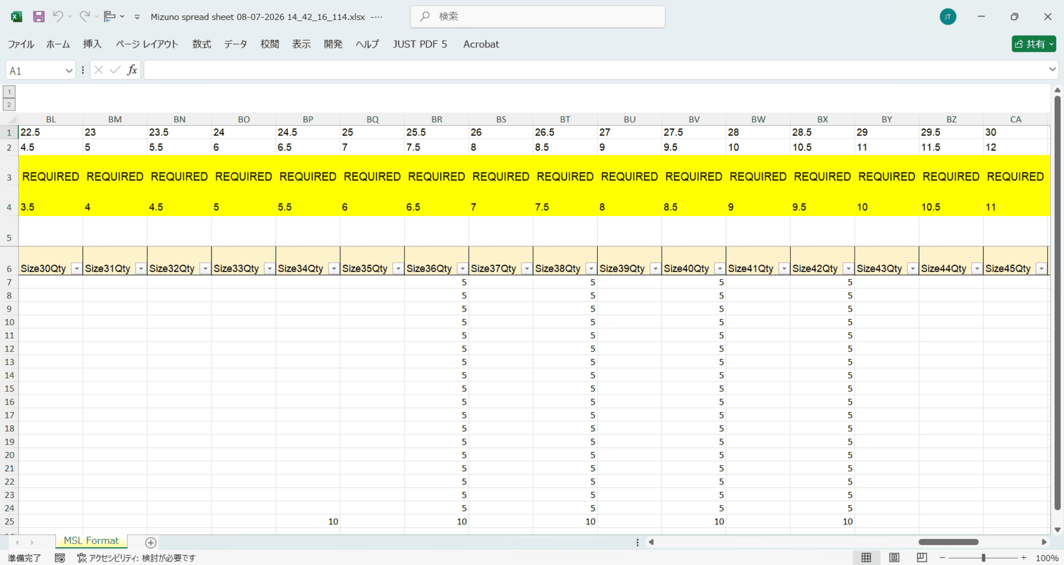Open Size38Qty filter dropdown
This screenshot has height=565, width=1064.
point(591,269)
